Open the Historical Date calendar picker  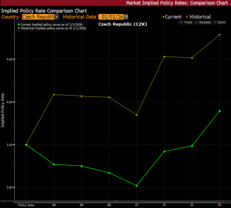pos(126,17)
